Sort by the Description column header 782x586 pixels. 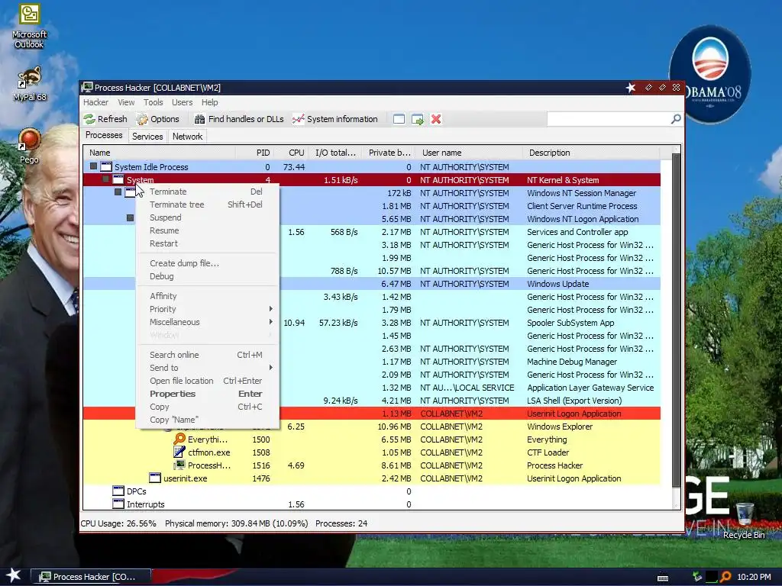(x=591, y=153)
